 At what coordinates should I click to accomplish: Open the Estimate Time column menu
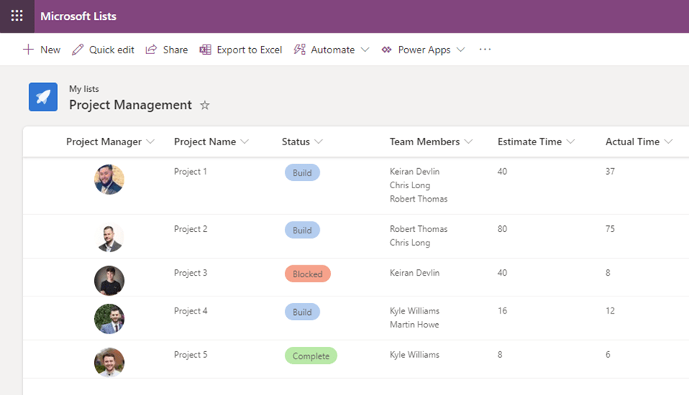pos(570,142)
